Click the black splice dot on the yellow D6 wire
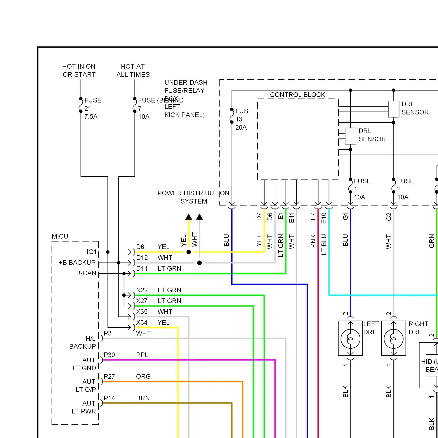Image resolution: width=438 pixels, height=438 pixels. point(189,252)
